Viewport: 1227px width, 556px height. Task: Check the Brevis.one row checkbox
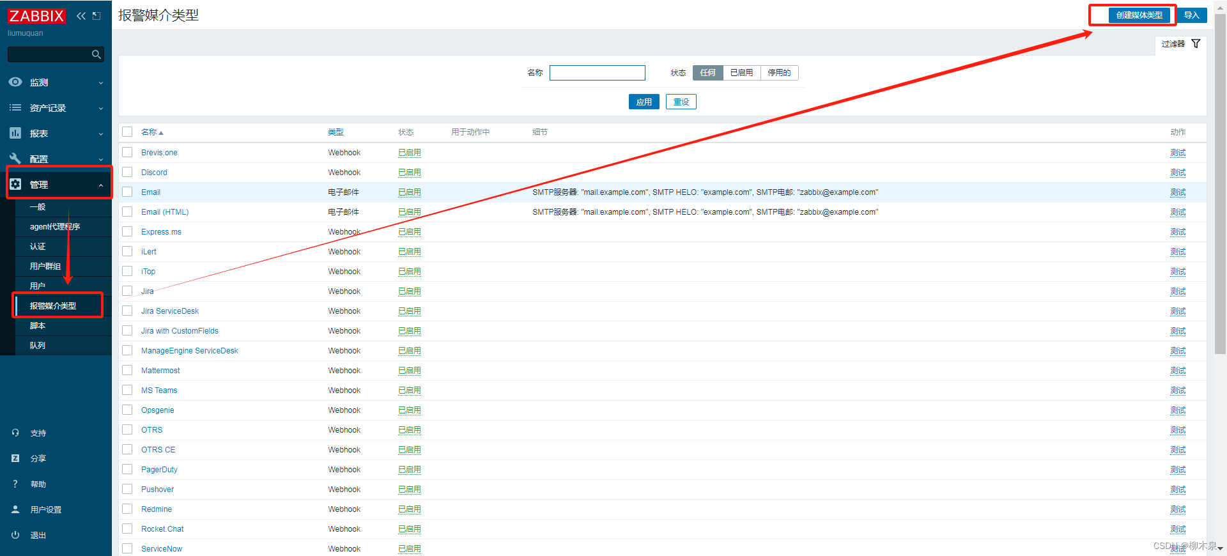pos(127,152)
